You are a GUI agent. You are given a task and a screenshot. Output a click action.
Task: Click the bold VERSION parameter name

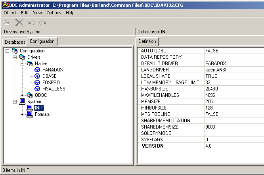[153, 146]
